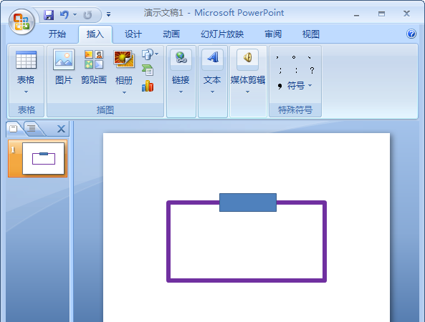
Task: Click the 文本 WordArt icon
Action: coord(212,58)
